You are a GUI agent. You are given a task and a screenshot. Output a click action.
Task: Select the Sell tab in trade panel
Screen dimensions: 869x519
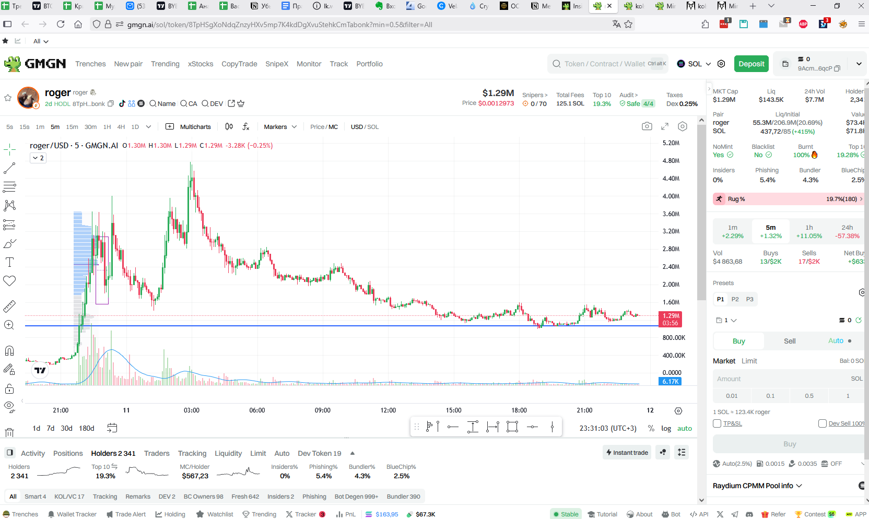click(x=790, y=341)
